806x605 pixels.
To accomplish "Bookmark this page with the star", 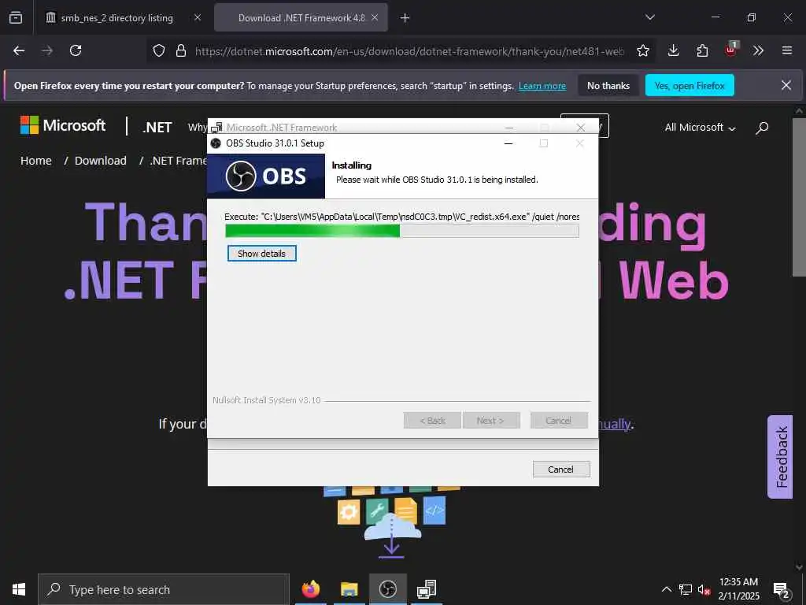I will click(x=642, y=50).
